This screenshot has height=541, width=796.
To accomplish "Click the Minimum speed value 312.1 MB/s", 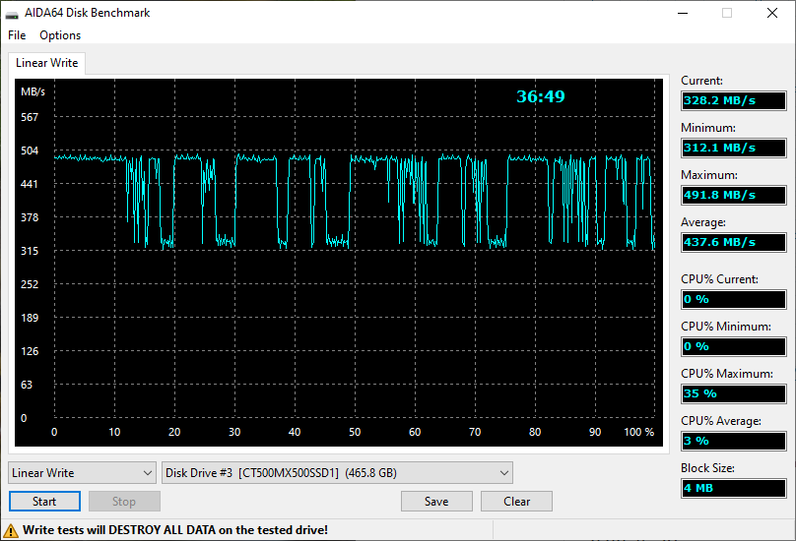I will tap(734, 148).
